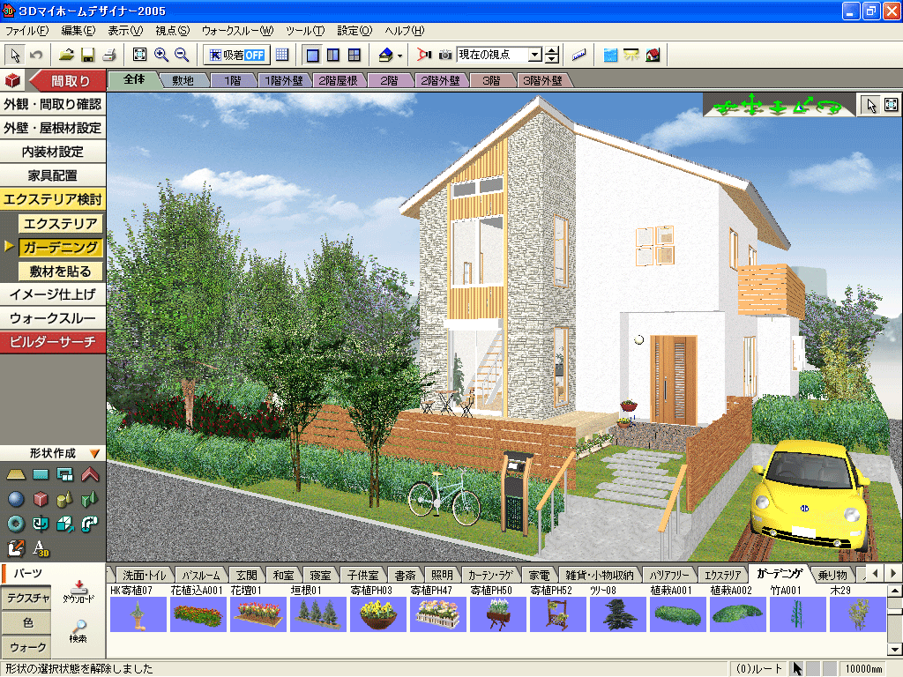
Task: Select the 花壇01 flowerbed thumbnail
Action: (x=258, y=614)
